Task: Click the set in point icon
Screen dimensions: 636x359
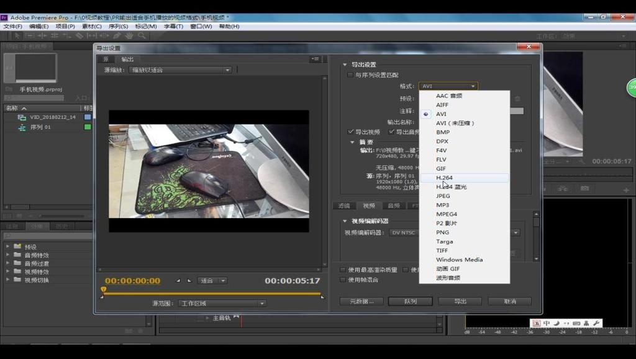Action: click(179, 281)
